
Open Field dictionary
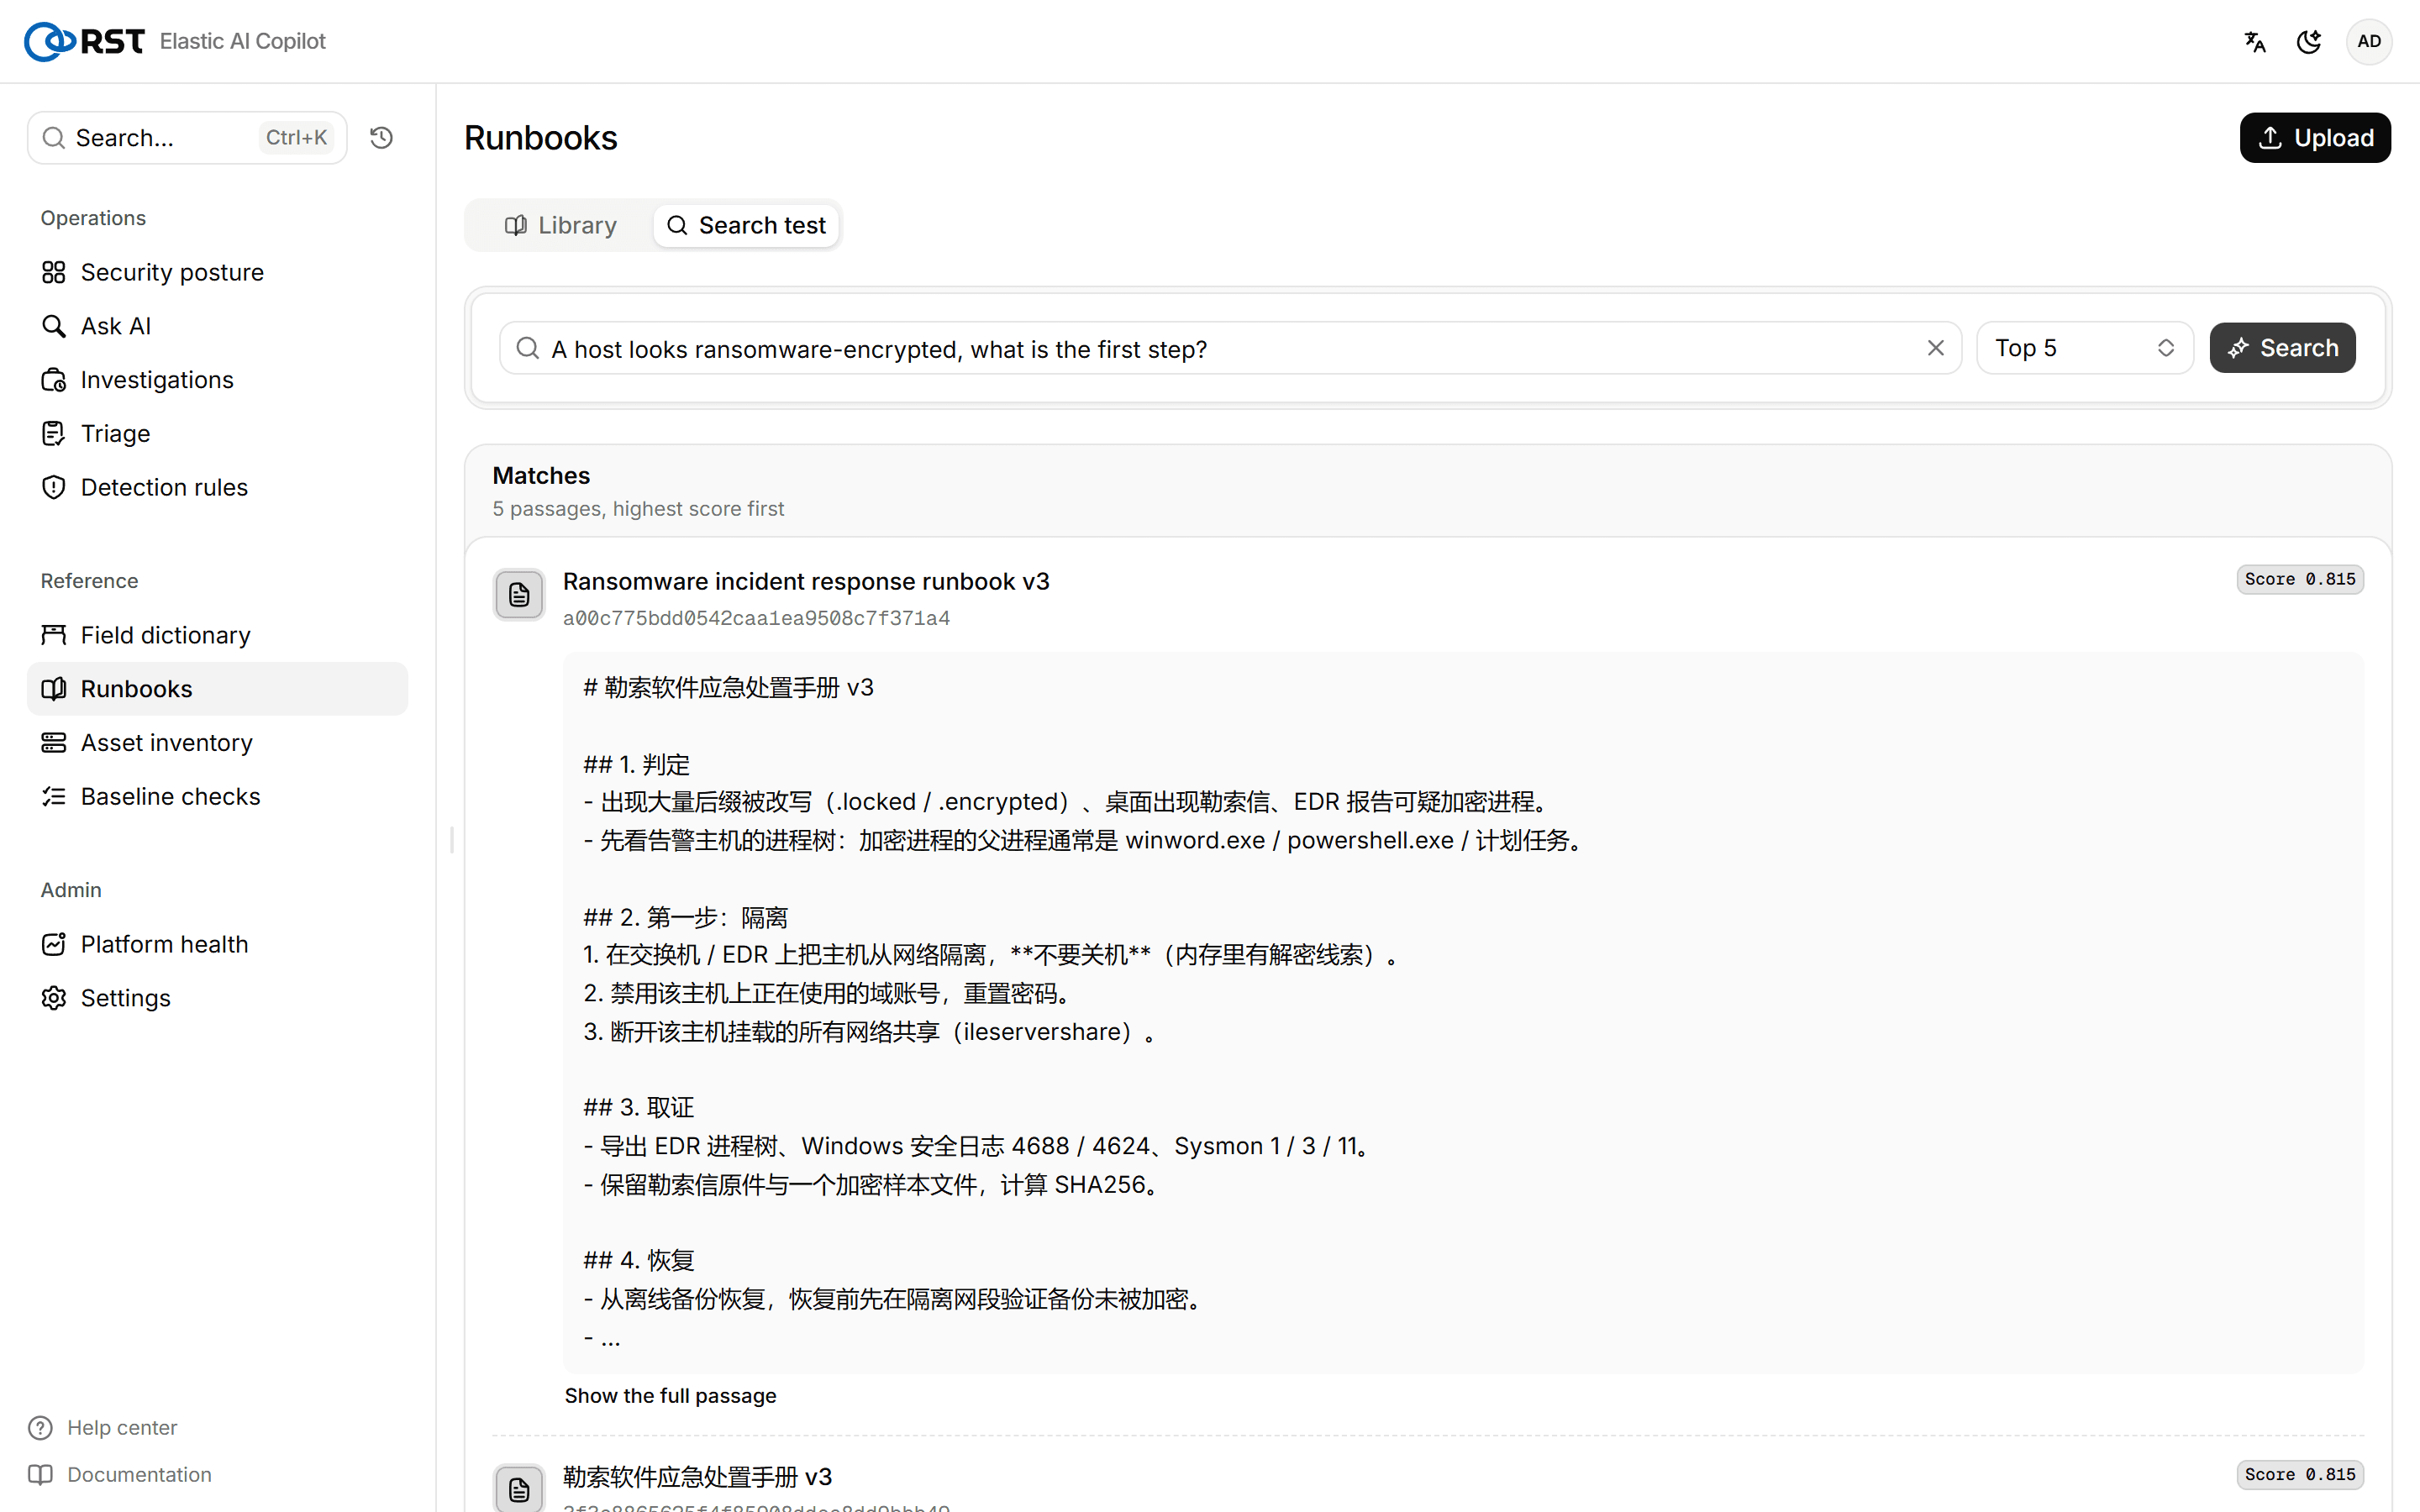[x=217, y=635]
